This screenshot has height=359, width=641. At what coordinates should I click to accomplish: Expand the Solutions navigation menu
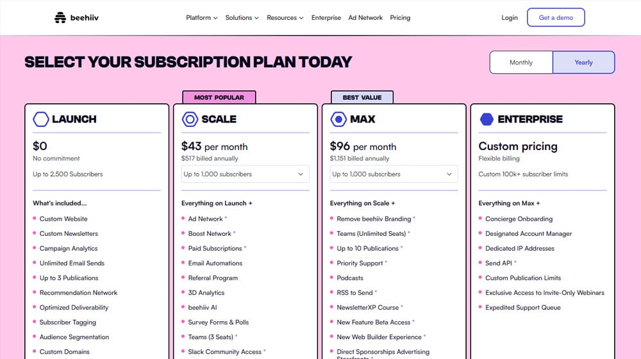tap(242, 17)
